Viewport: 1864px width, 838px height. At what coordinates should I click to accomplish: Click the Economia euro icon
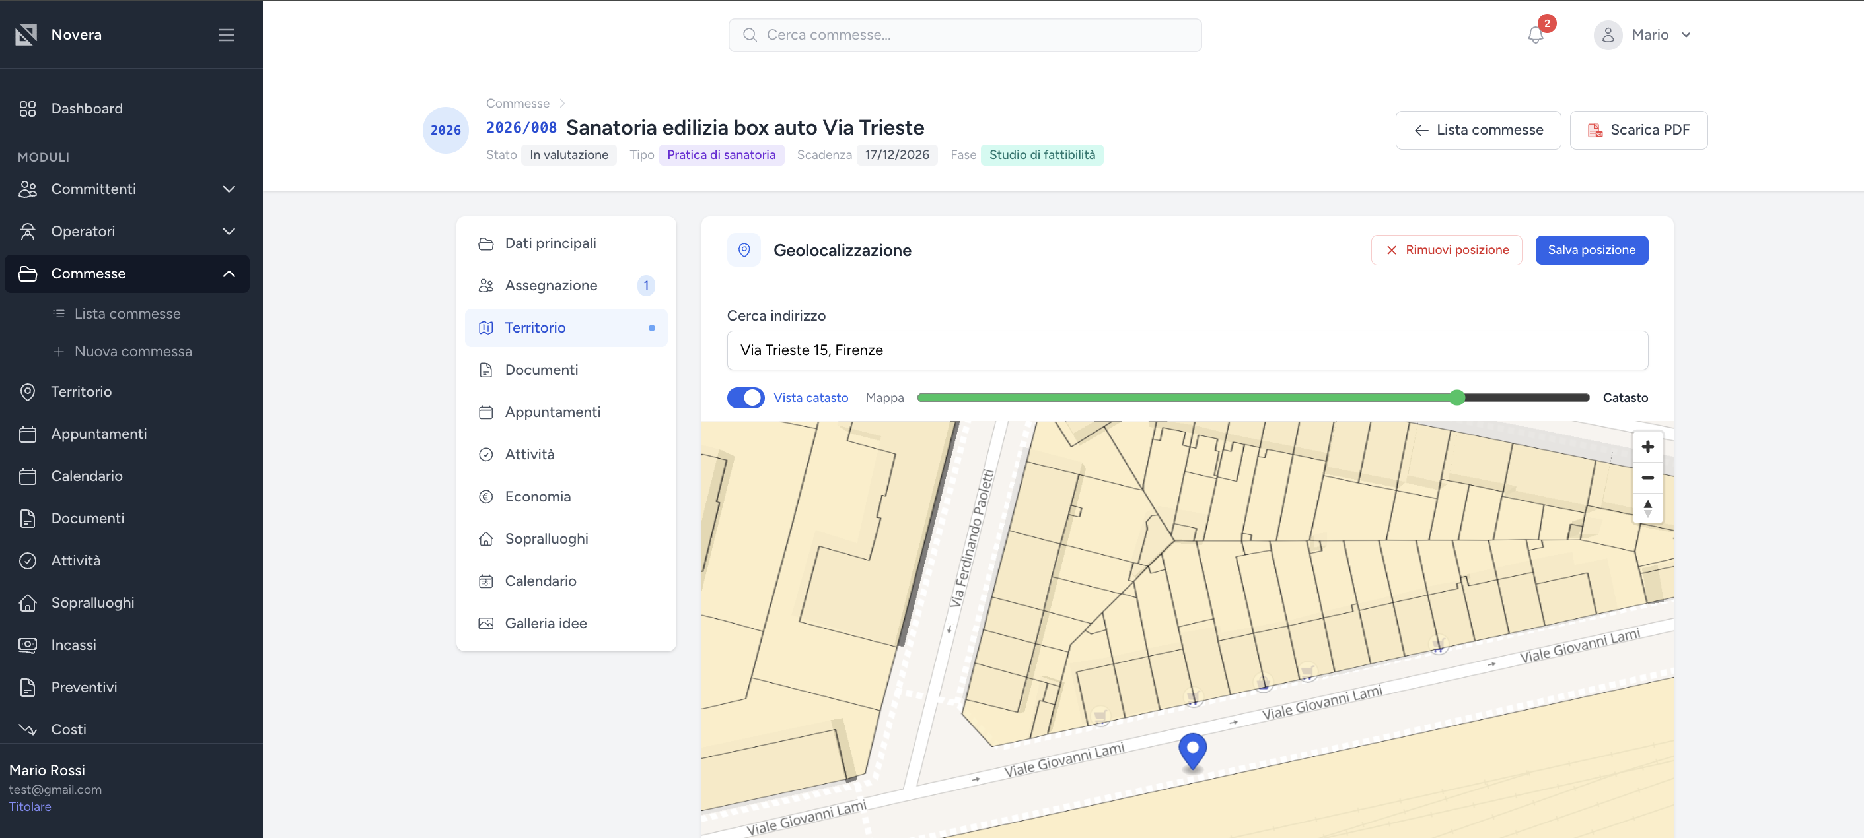click(485, 497)
